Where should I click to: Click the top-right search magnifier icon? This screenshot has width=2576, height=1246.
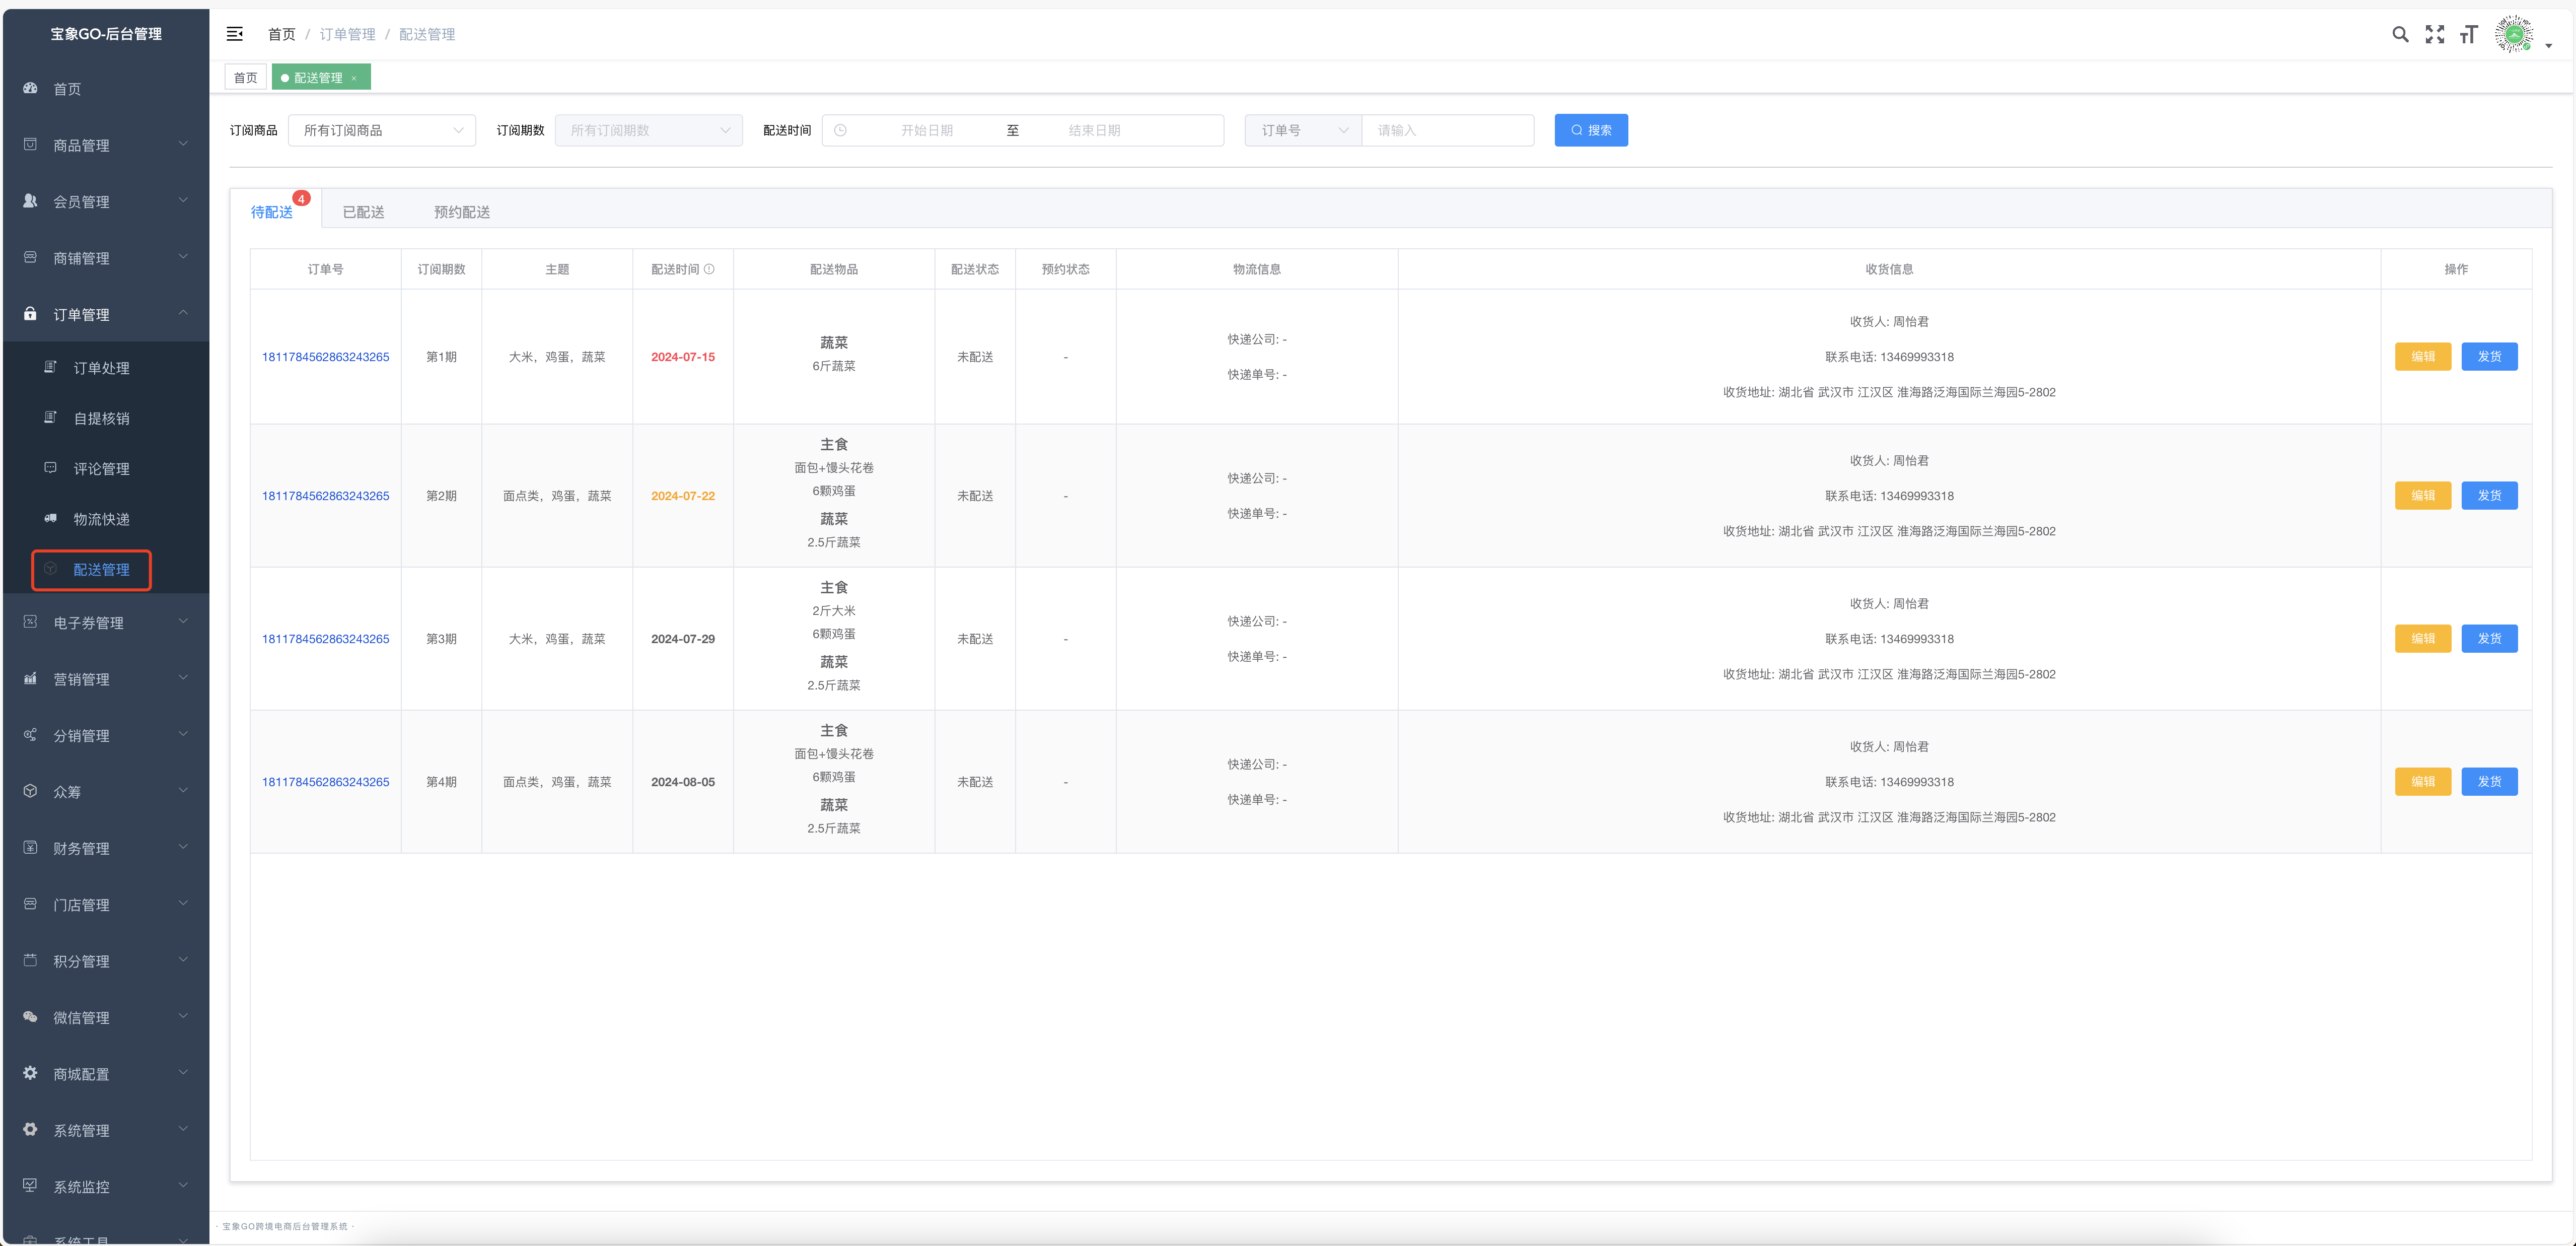point(2399,34)
